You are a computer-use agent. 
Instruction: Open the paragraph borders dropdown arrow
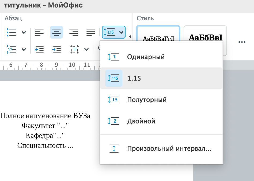(86, 49)
